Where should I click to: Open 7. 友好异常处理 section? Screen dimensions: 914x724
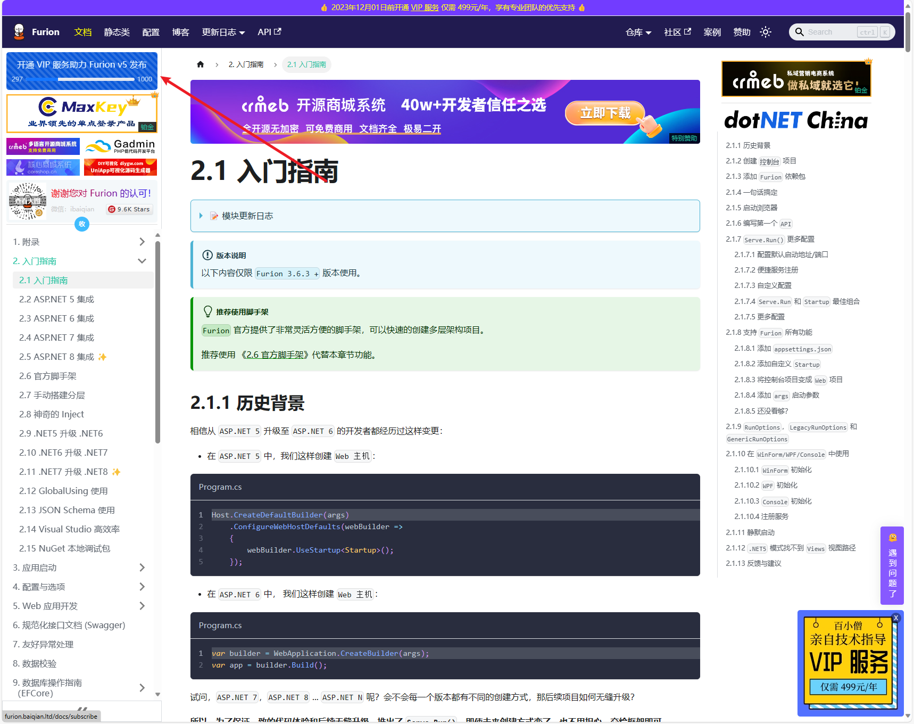point(43,644)
